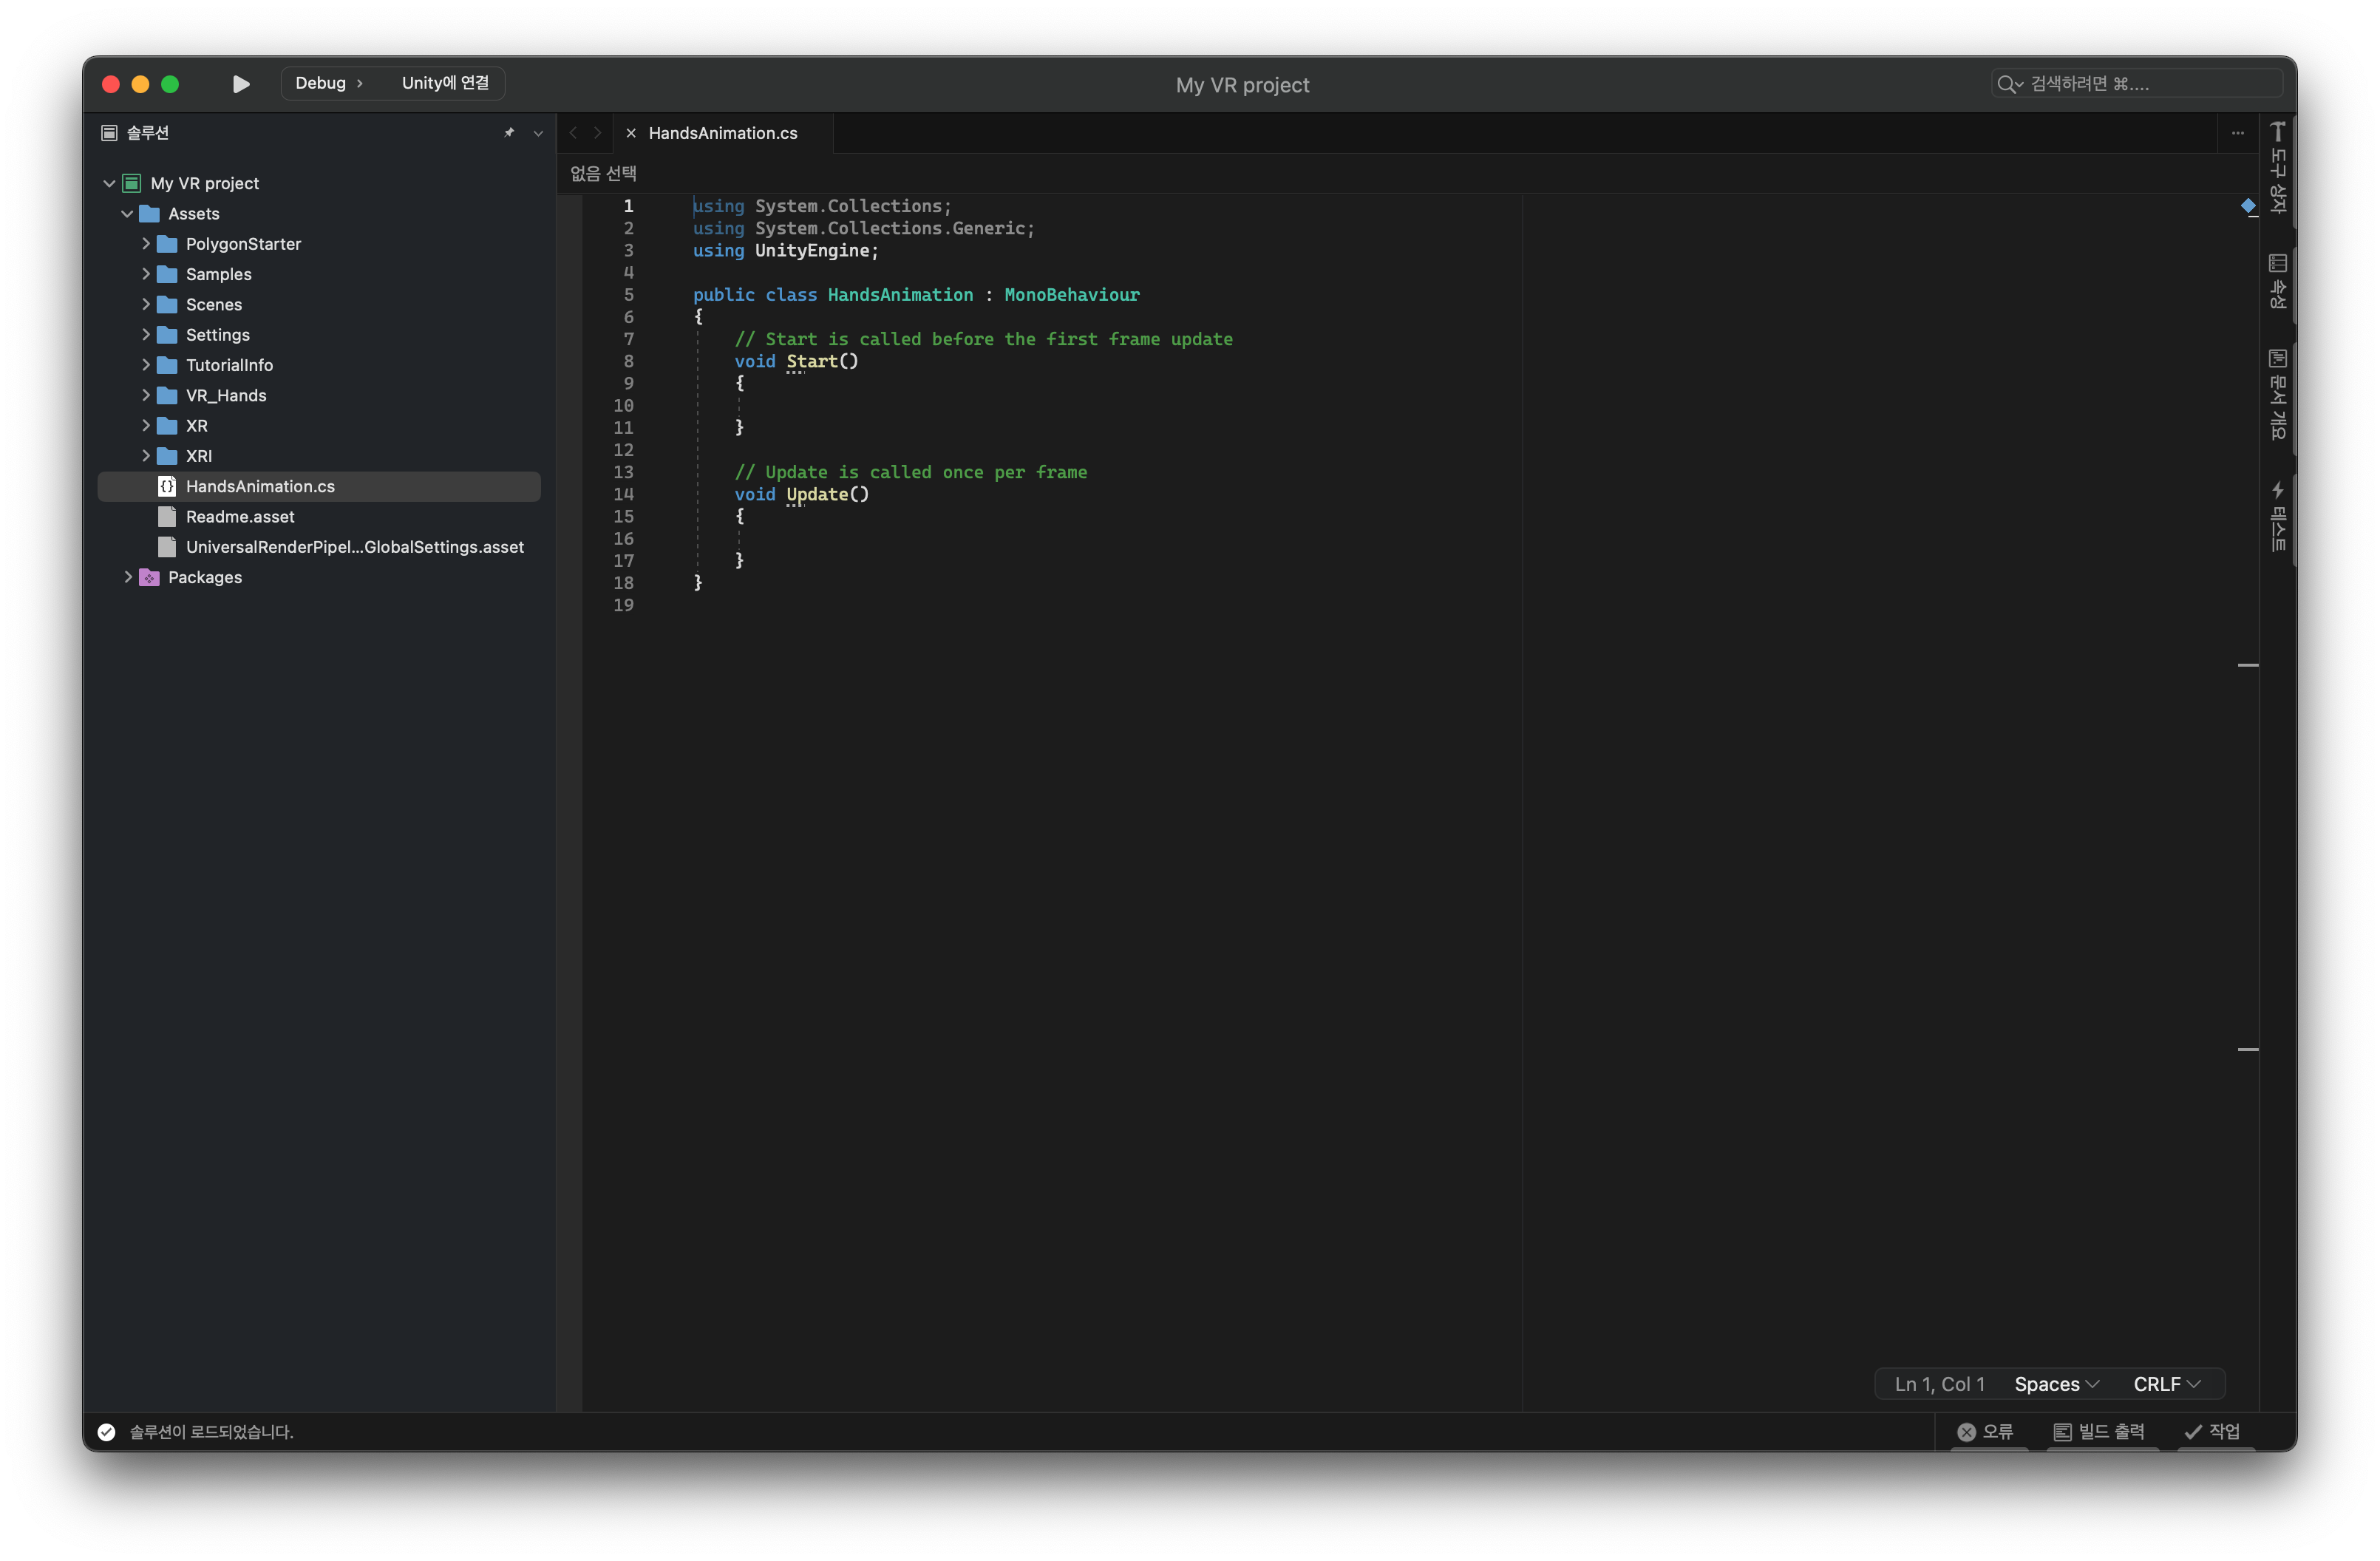The height and width of the screenshot is (1561, 2380).
Task: Click the Errors status bar icon
Action: (1985, 1431)
